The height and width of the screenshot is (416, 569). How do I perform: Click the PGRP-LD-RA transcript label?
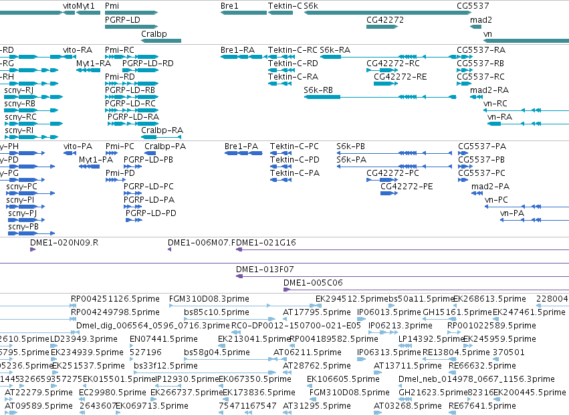point(133,117)
